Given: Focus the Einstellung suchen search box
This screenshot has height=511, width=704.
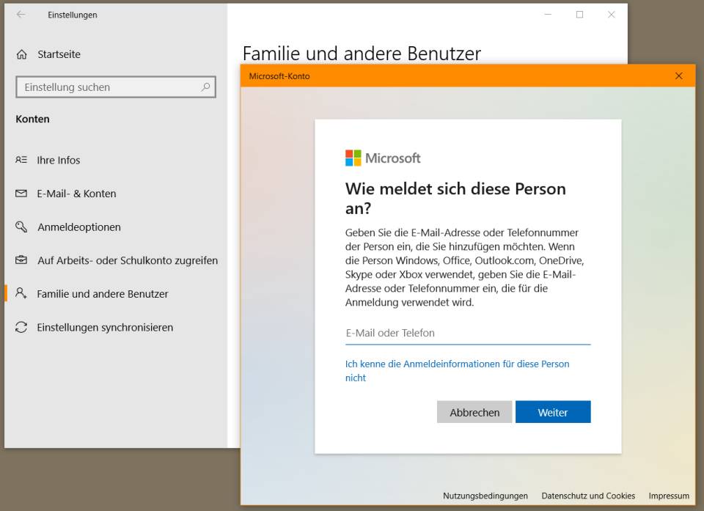Looking at the screenshot, I should 116,87.
